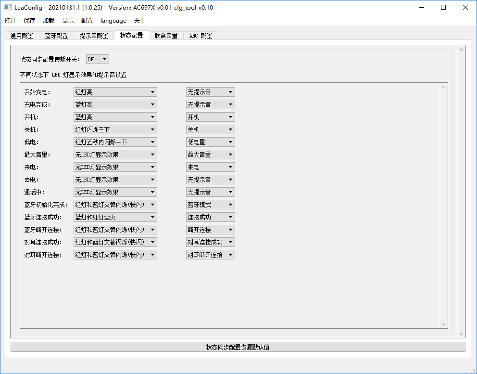This screenshot has width=477, height=374.
Task: Open tone dropdown showing 最大音量
Action: (211, 155)
